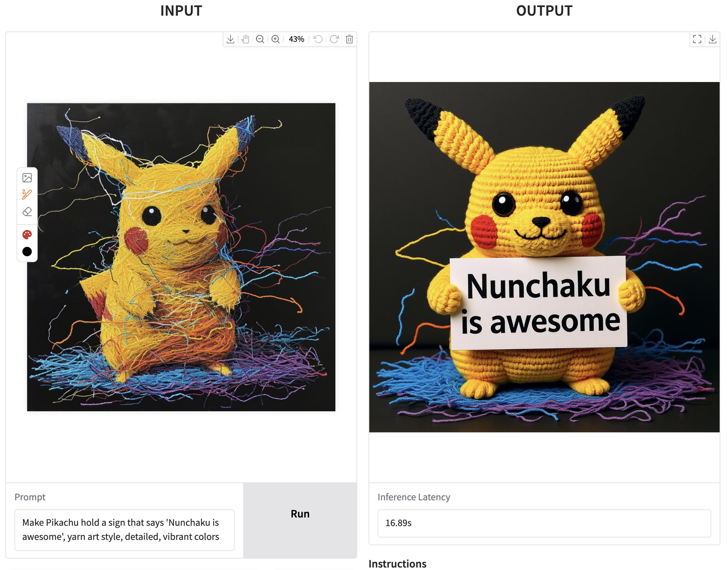Edit the Prompt text field
Image resolution: width=727 pixels, height=570 pixels.
click(x=124, y=530)
